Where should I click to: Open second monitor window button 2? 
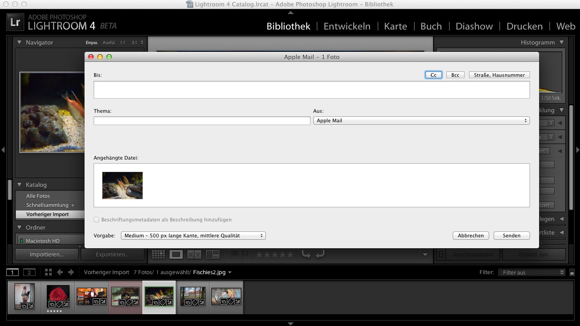(x=29, y=272)
